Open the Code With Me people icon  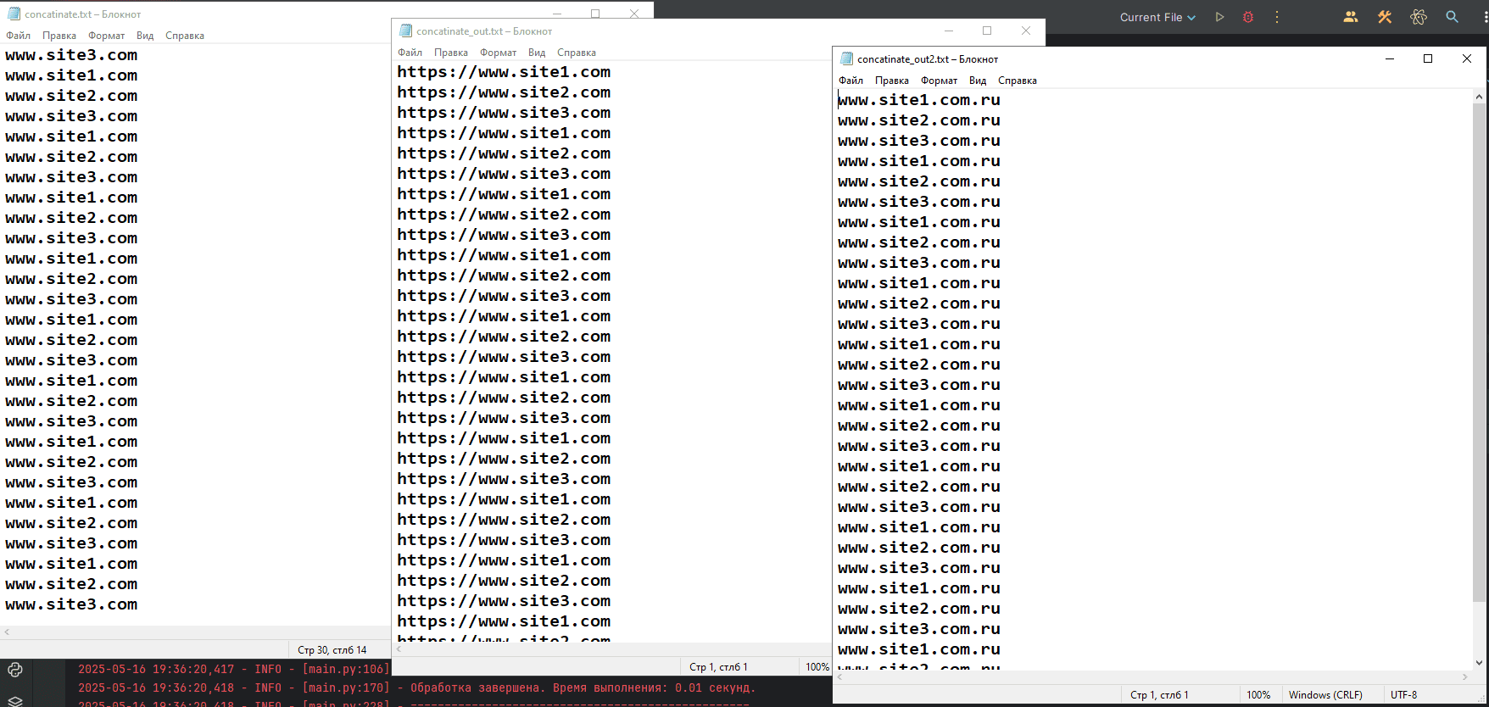(x=1351, y=17)
